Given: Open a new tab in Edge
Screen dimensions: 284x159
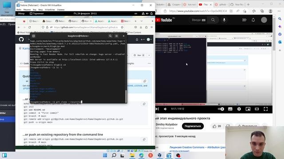Looking at the screenshot, I should (248, 4).
